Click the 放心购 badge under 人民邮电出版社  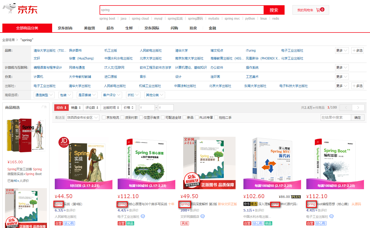coord(69,223)
